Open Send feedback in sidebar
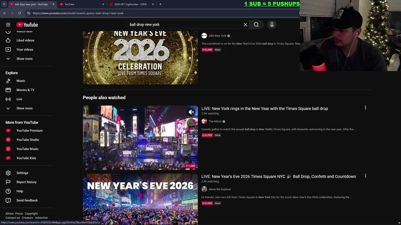This screenshot has width=401, height=225. (x=27, y=200)
